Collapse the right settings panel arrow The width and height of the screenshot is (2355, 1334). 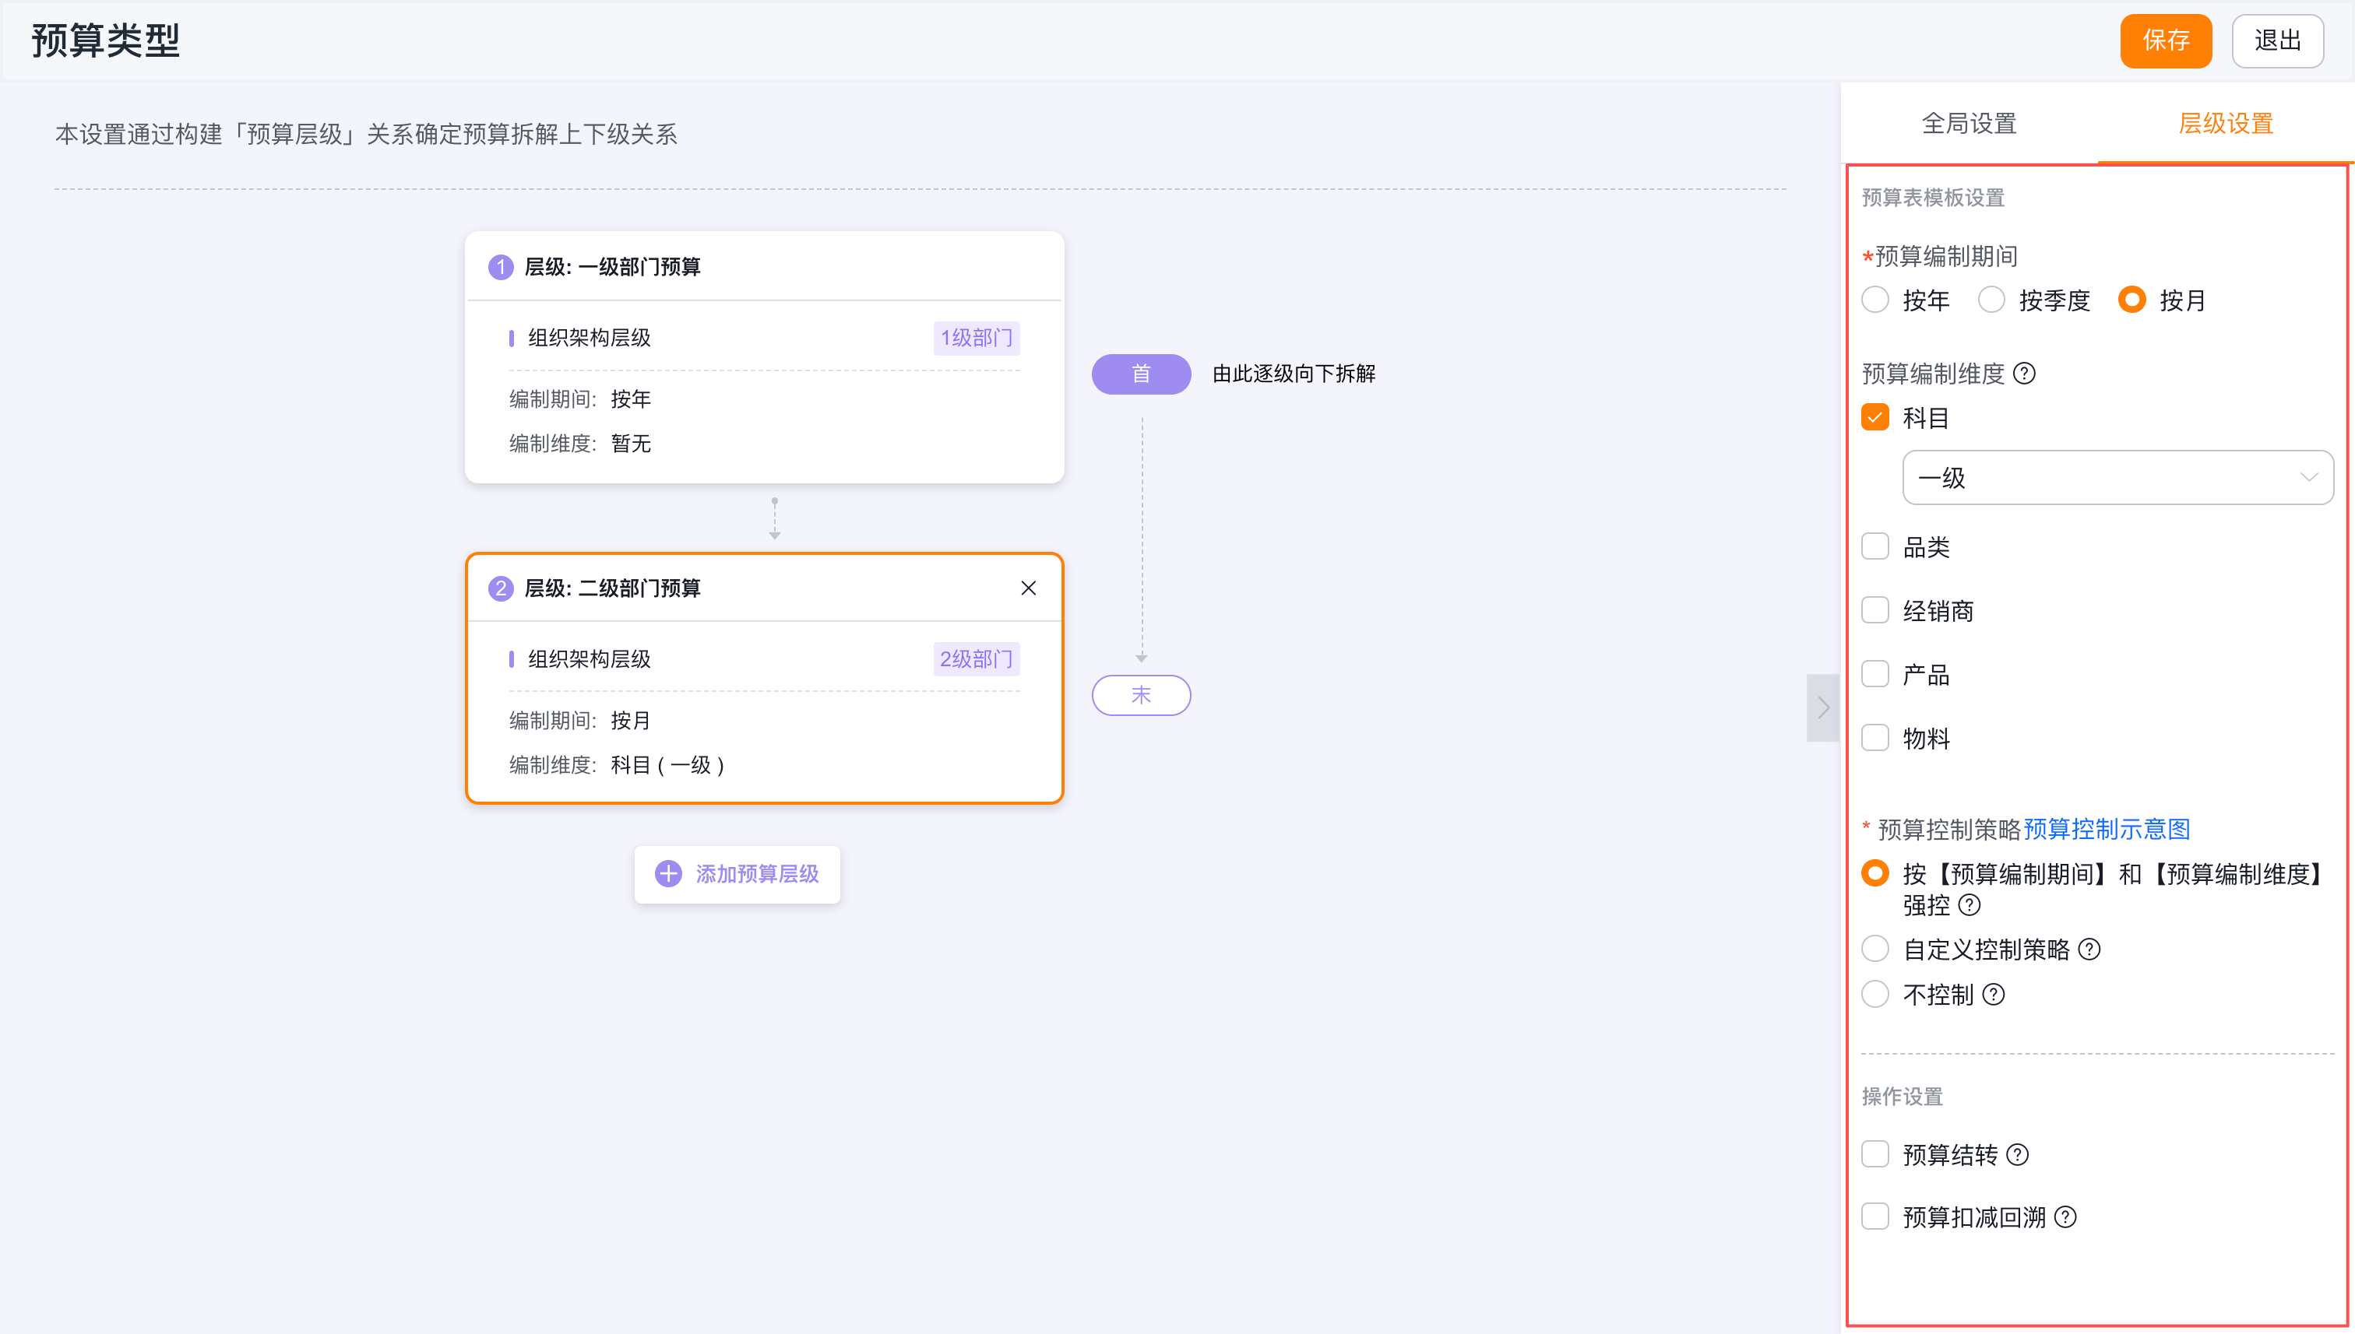click(1822, 707)
